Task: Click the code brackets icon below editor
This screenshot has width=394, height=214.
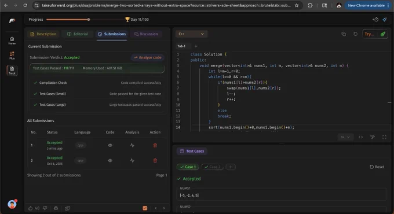Action: [360, 137]
